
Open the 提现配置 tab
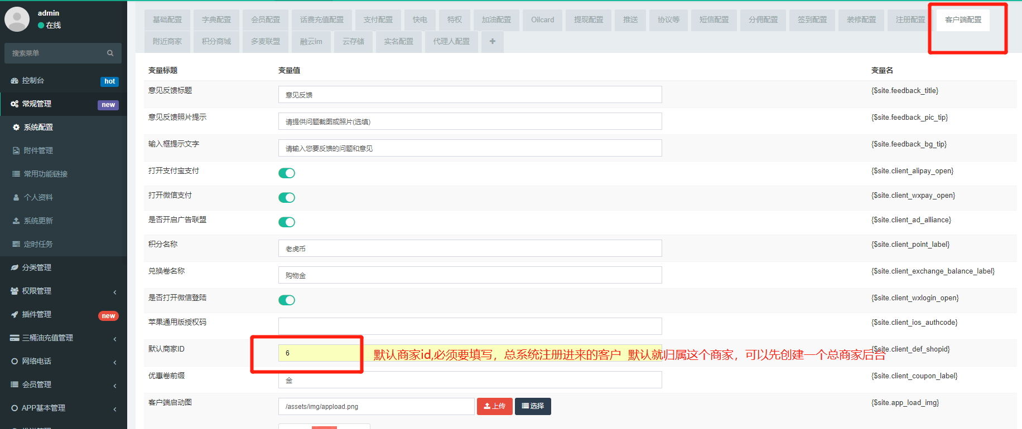[x=589, y=19]
